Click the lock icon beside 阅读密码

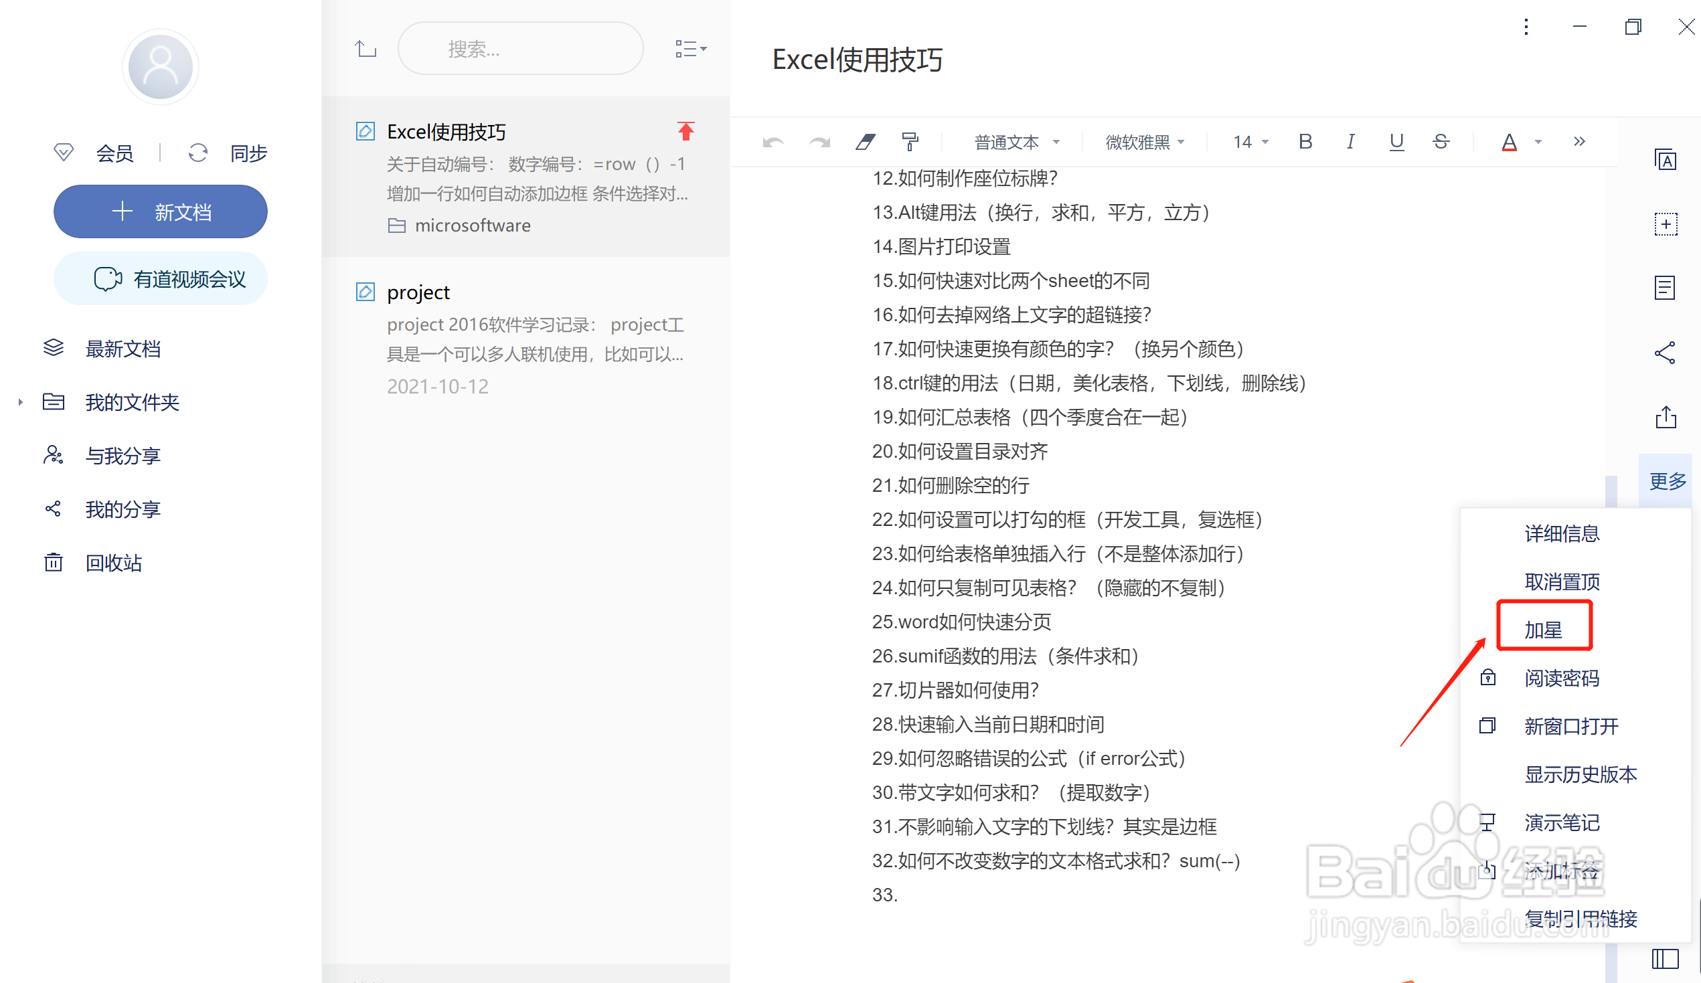tap(1487, 677)
